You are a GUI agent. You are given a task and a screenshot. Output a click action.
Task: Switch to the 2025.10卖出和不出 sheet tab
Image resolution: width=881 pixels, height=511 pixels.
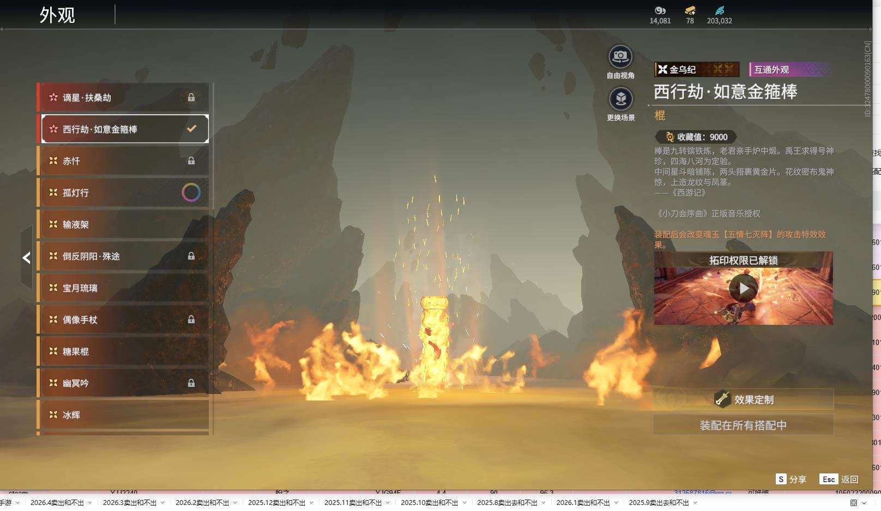429,503
